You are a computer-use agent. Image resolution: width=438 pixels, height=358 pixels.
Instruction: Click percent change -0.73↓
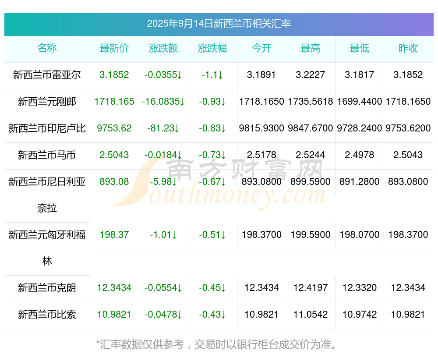coord(212,155)
